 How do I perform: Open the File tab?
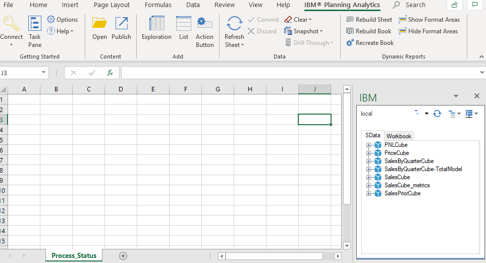tap(8, 5)
